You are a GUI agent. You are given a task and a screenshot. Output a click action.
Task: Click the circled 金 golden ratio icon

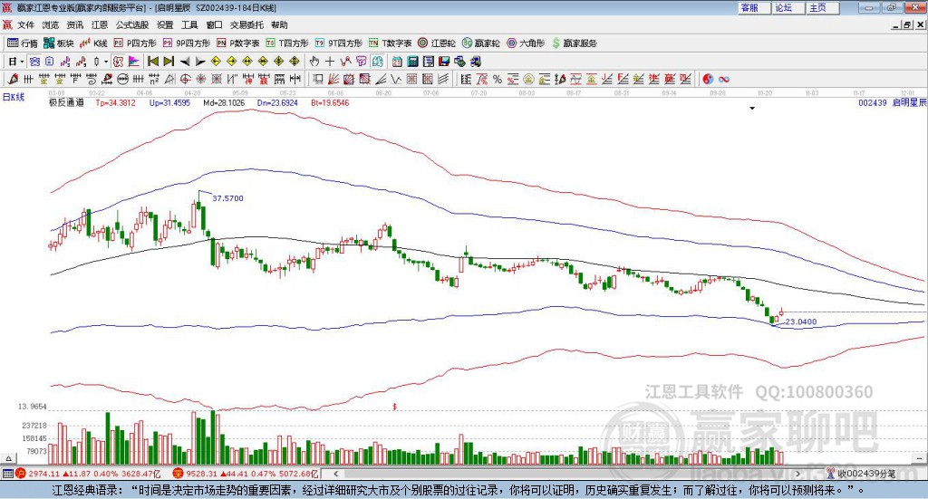click(528, 79)
